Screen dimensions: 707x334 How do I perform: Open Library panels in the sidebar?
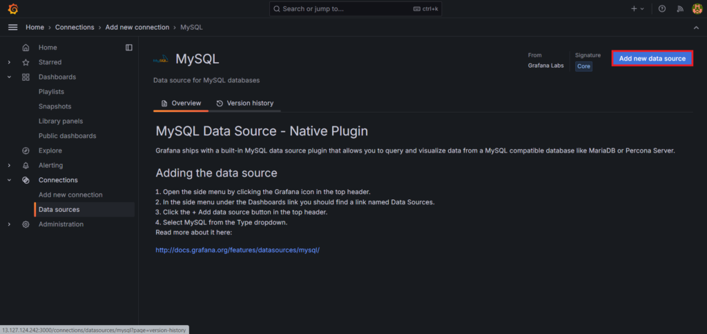[x=61, y=121]
